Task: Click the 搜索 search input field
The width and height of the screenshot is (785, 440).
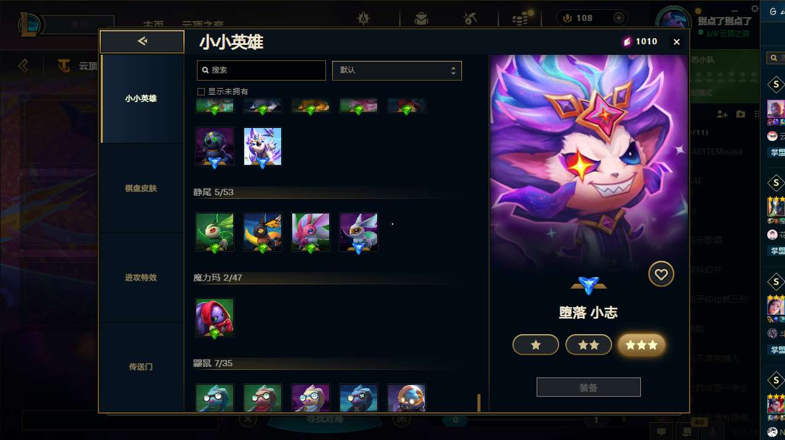Action: tap(261, 70)
